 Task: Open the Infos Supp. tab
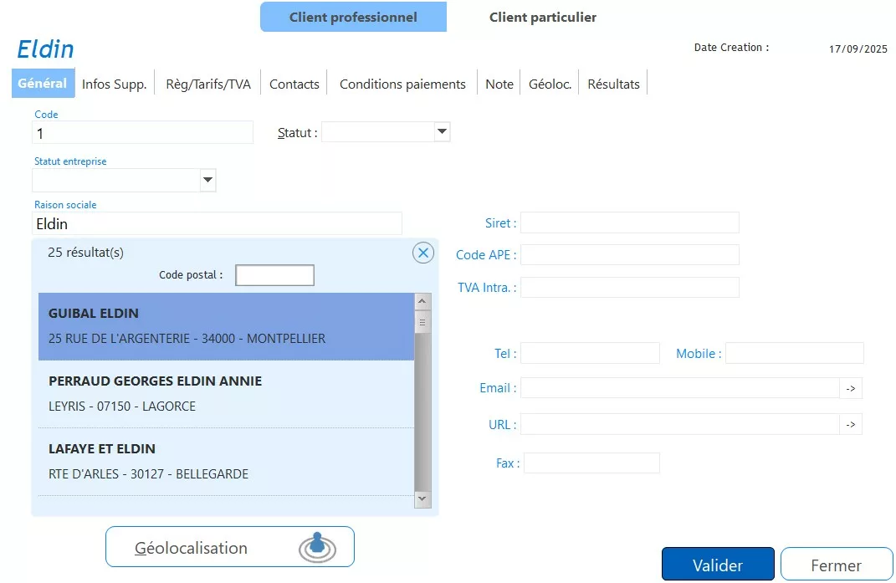coord(114,84)
